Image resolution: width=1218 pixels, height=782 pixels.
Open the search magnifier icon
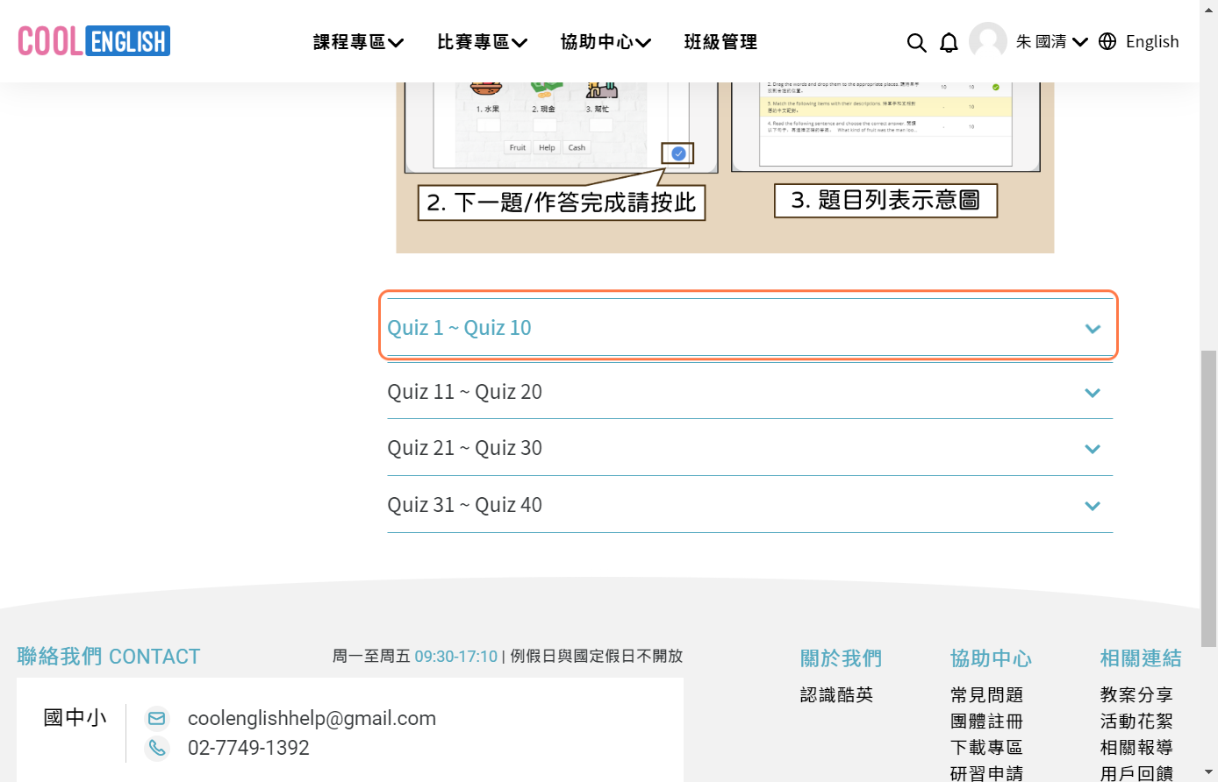point(916,42)
